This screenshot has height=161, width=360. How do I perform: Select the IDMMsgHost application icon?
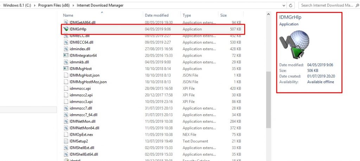(66, 69)
